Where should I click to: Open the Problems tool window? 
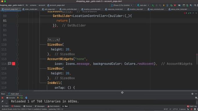tap(16, 106)
